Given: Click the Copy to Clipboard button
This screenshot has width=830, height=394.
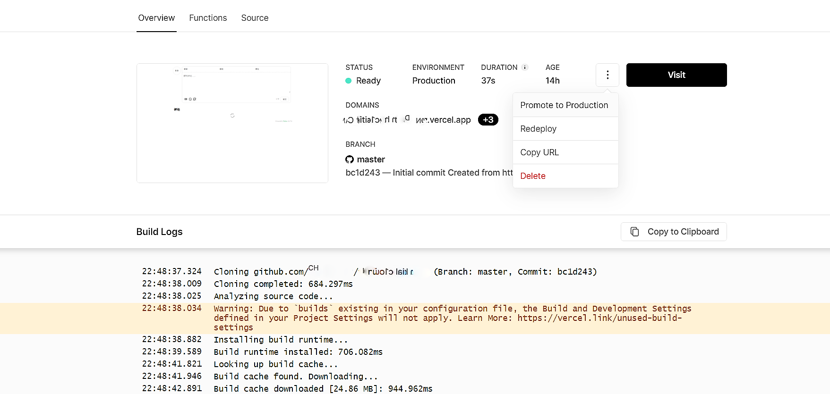Looking at the screenshot, I should [674, 232].
